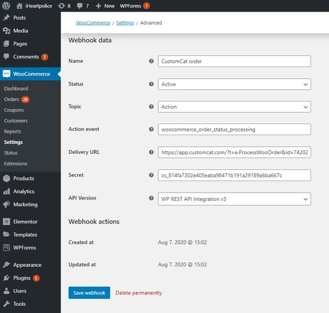This screenshot has width=329, height=313.
Task: Click the help icon next to Delivery URL
Action: coord(151,152)
